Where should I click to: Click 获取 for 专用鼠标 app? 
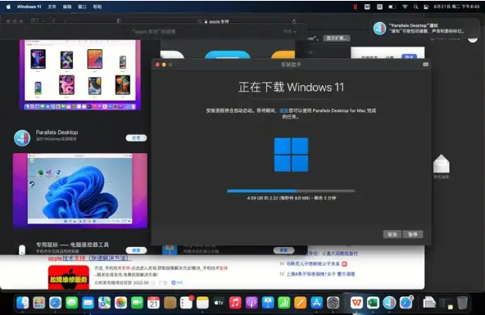136,250
